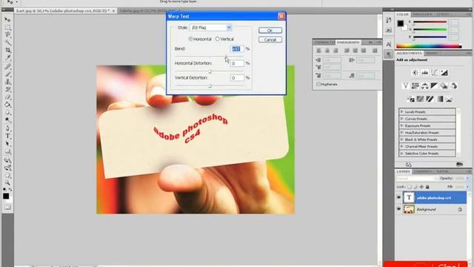Hide the Background layer
This screenshot has width=474, height=267.
click(x=398, y=209)
